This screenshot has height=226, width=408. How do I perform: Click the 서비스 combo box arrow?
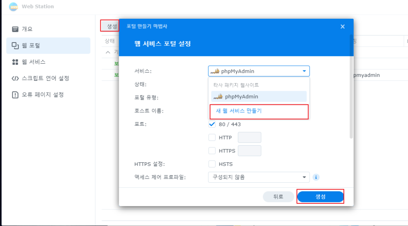(304, 71)
